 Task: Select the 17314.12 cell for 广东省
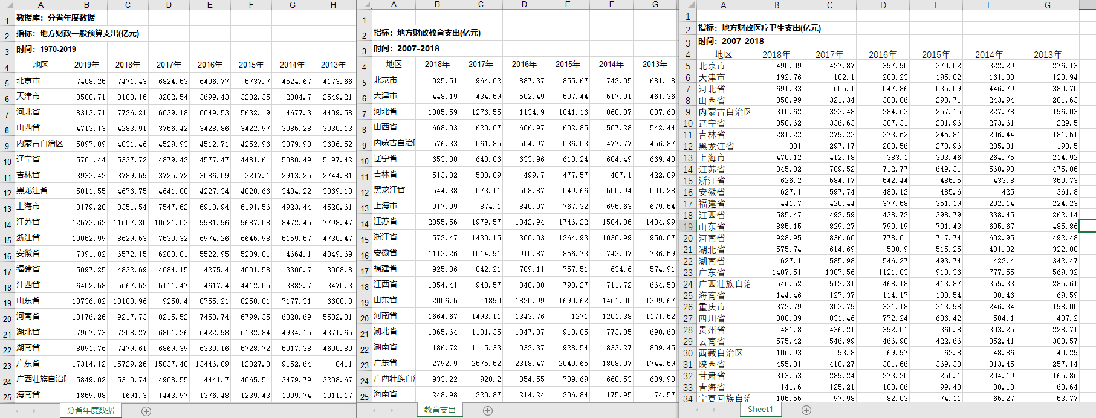coord(86,364)
